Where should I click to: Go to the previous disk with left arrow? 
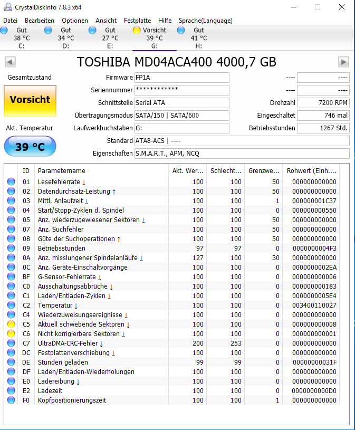(x=10, y=62)
